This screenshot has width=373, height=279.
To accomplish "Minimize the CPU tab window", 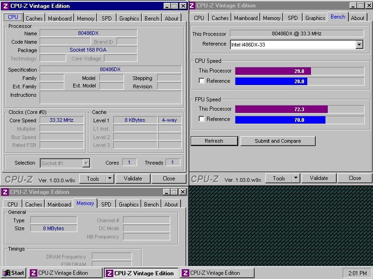I will [167, 6].
